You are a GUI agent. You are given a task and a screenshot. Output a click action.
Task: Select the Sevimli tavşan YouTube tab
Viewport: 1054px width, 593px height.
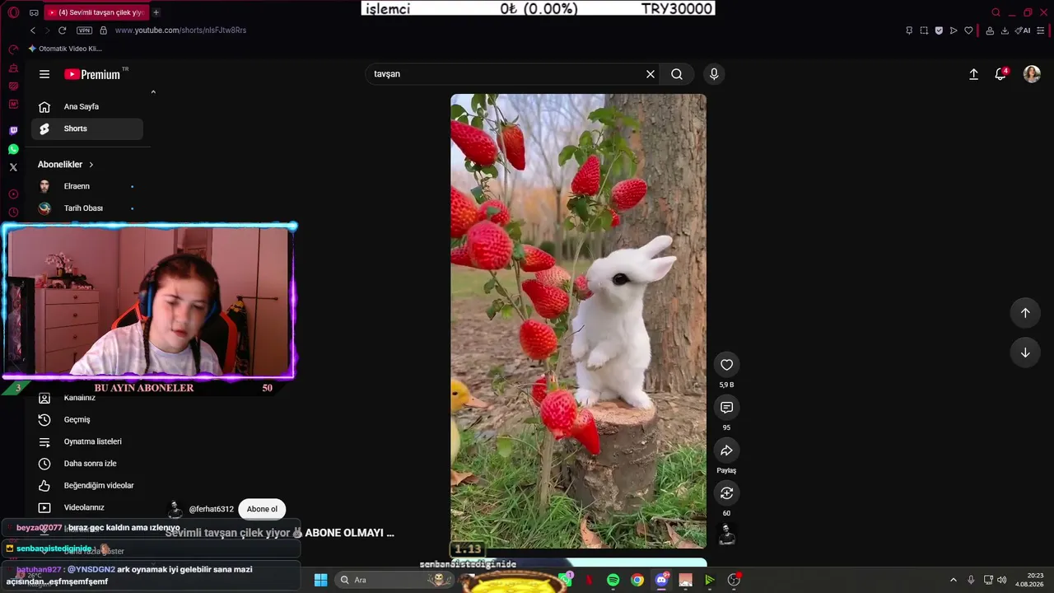coord(96,12)
